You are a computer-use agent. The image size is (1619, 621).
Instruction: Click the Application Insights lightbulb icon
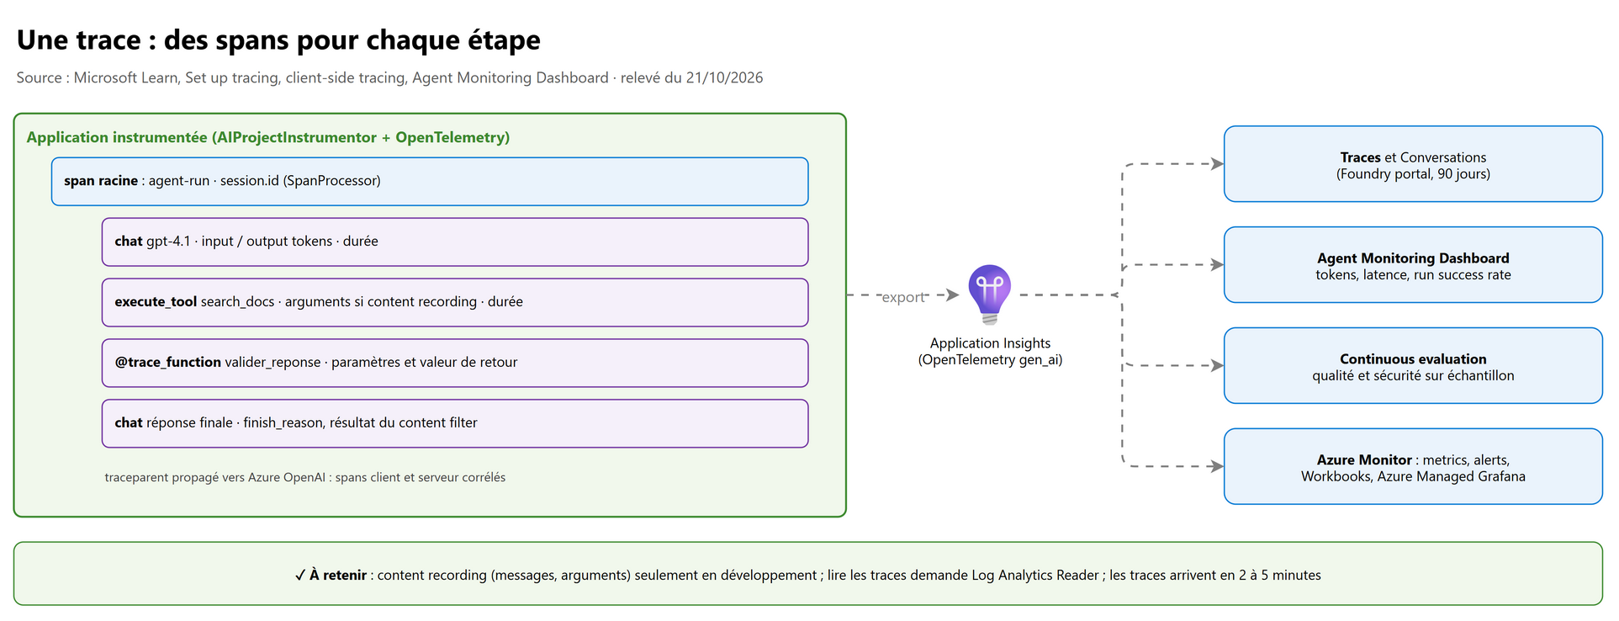990,295
